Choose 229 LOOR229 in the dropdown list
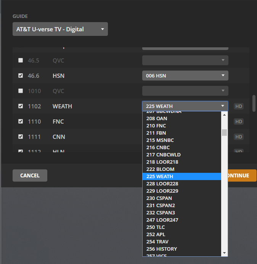 (182, 191)
